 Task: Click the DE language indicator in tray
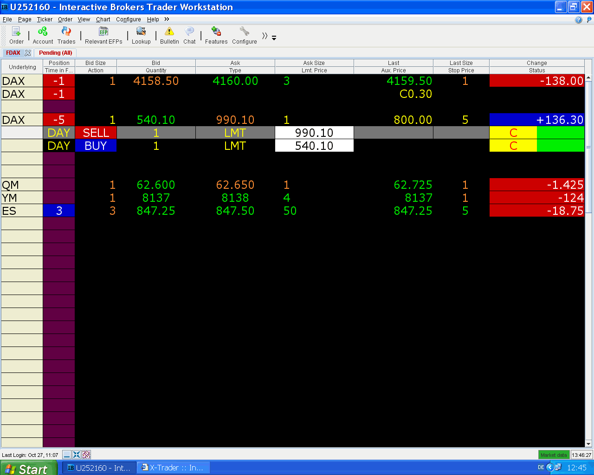541,468
